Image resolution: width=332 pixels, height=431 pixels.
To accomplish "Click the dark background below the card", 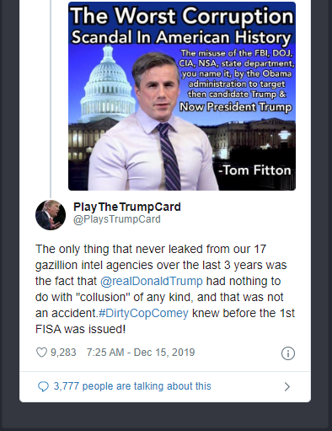I will point(166,418).
